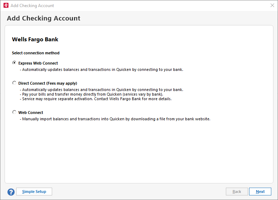The height and width of the screenshot is (200, 278).
Task: Pick the Web Connect radio button
Action: click(14, 112)
